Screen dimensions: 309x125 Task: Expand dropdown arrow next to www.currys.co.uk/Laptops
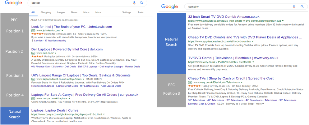(x=69, y=98)
